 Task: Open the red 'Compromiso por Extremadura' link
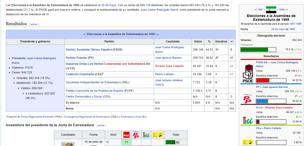(x=124, y=64)
